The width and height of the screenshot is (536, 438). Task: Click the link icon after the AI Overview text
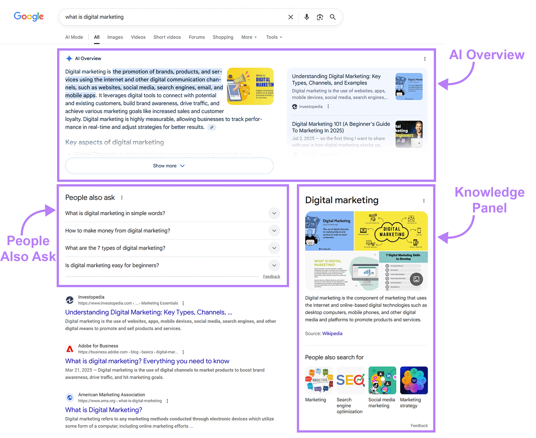pos(212,127)
